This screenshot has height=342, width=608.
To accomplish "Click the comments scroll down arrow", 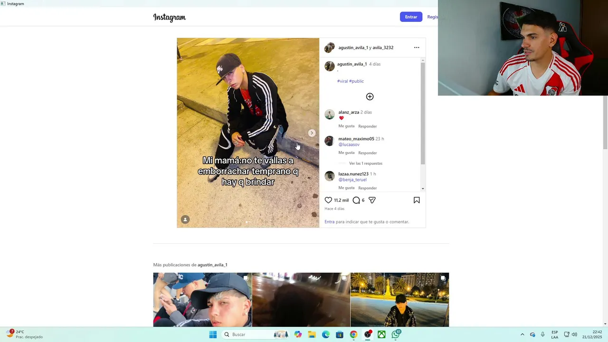I will click(423, 189).
